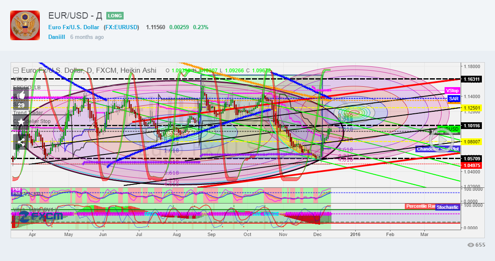Play the chart with the play button
This screenshot has height=261, width=495.
pyautogui.click(x=441, y=141)
